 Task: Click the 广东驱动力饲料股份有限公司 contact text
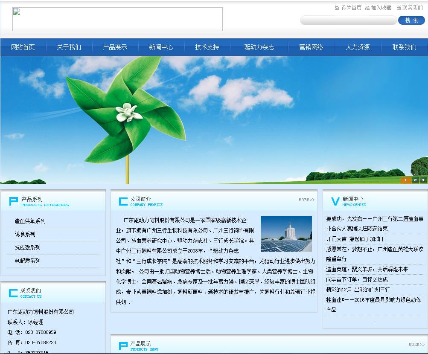coord(41,312)
